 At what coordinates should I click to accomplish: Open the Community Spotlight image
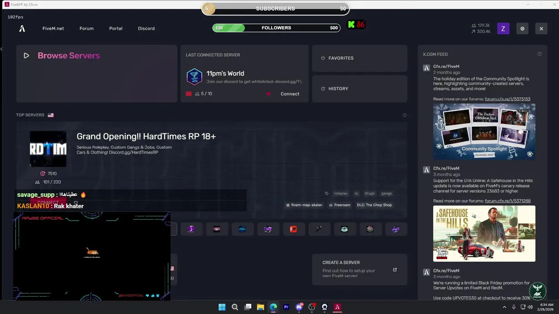(x=484, y=132)
